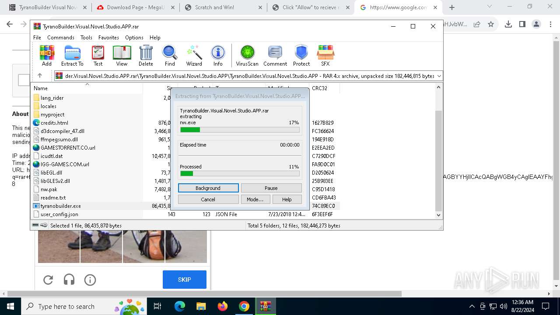Image resolution: width=560 pixels, height=315 pixels.
Task: Open the Help menu in WinRAR
Action: pyautogui.click(x=155, y=38)
